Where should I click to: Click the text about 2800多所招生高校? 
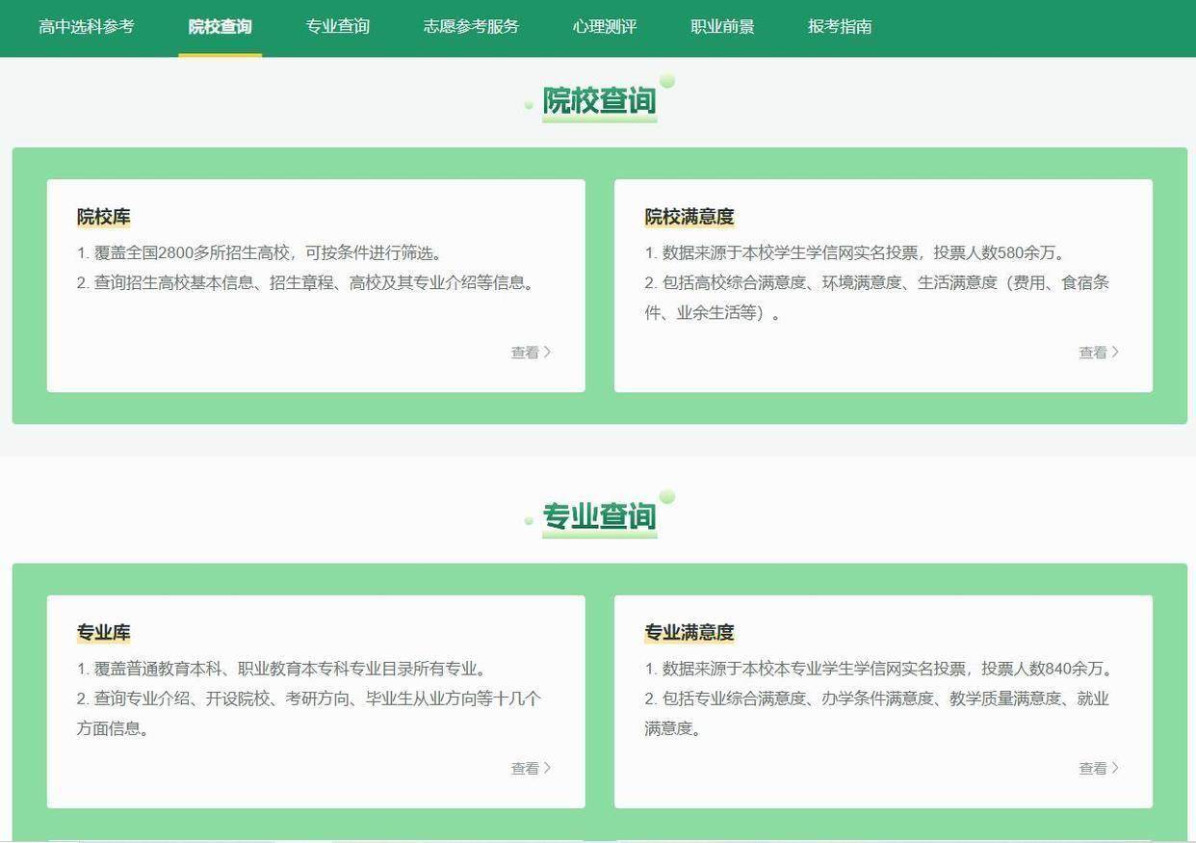[260, 253]
